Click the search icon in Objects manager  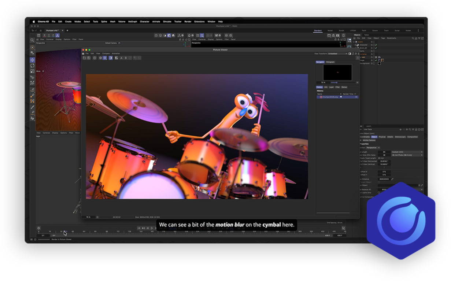413,38
